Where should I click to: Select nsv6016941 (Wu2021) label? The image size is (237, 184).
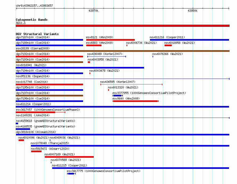click(x=31, y=65)
